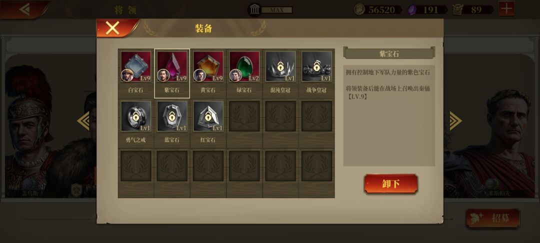The width and height of the screenshot is (540, 243).
Task: Click the 卸下 unequip button
Action: [391, 184]
